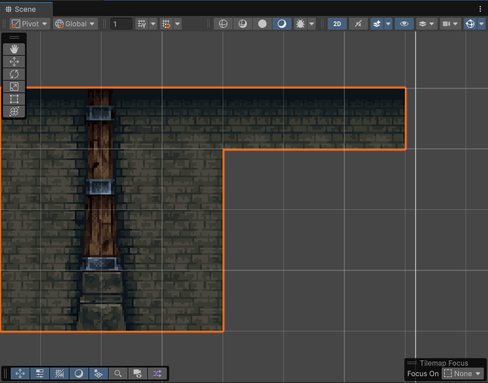Toggle Gizmos visibility

point(470,24)
